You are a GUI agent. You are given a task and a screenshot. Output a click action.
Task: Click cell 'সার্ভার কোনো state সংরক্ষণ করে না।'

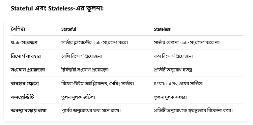coord(187,42)
